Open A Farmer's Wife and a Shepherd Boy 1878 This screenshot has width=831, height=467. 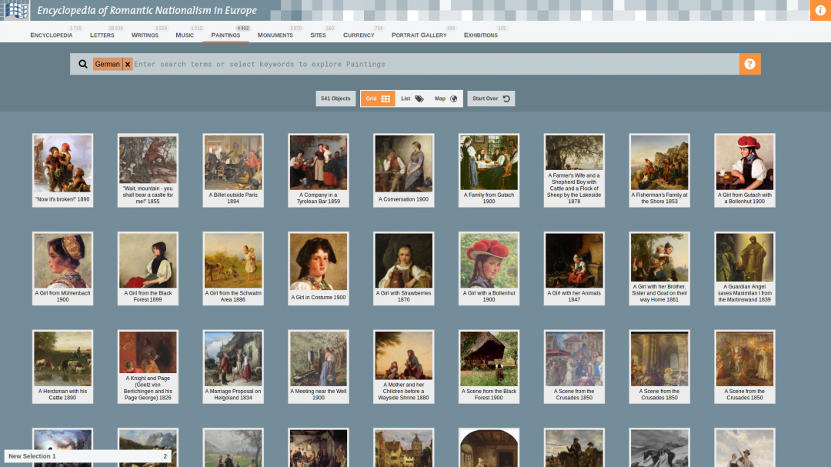tap(575, 170)
